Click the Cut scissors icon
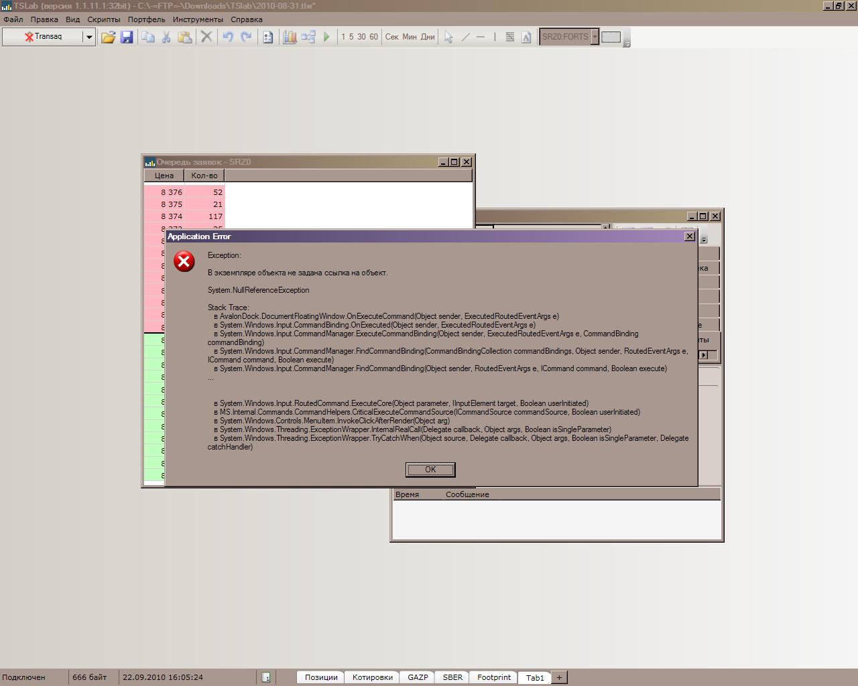Image resolution: width=858 pixels, height=686 pixels. pyautogui.click(x=166, y=37)
